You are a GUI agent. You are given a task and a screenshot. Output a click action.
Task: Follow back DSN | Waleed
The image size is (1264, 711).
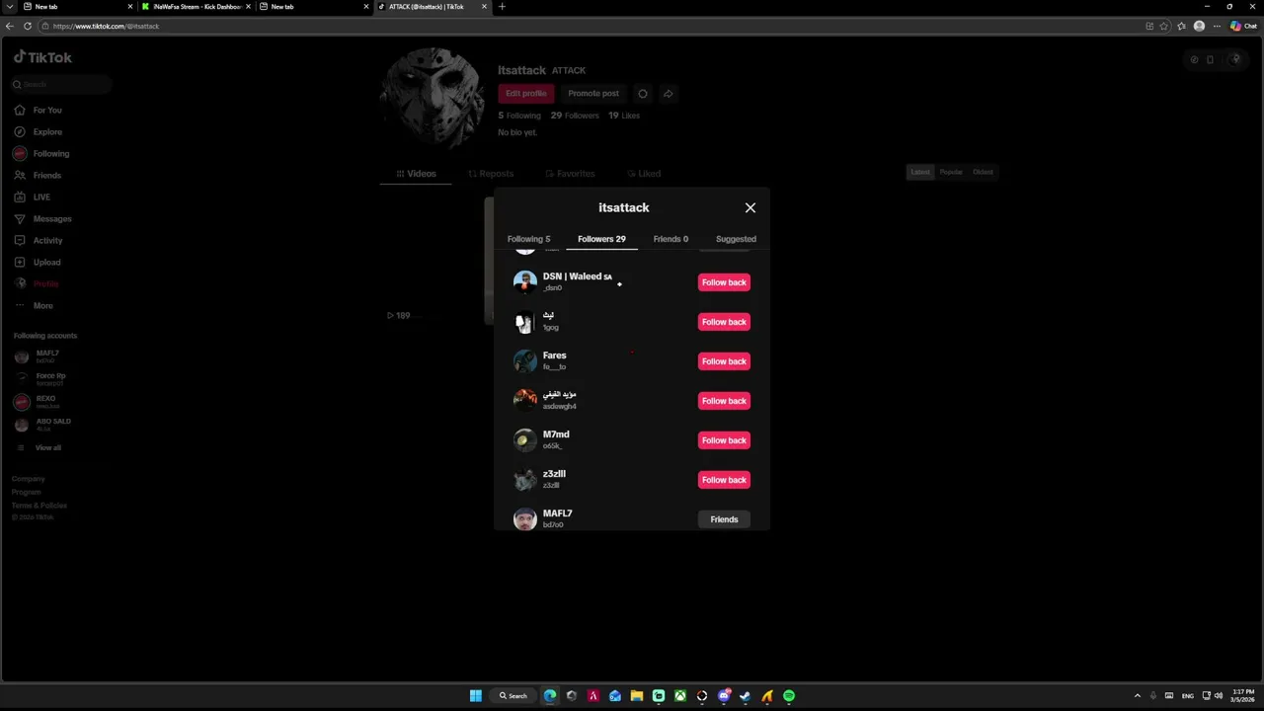point(724,282)
